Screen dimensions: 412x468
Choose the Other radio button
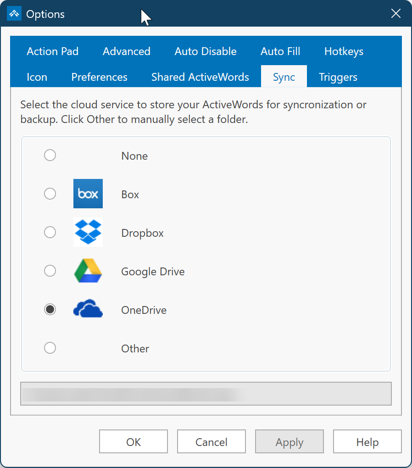[x=50, y=348]
